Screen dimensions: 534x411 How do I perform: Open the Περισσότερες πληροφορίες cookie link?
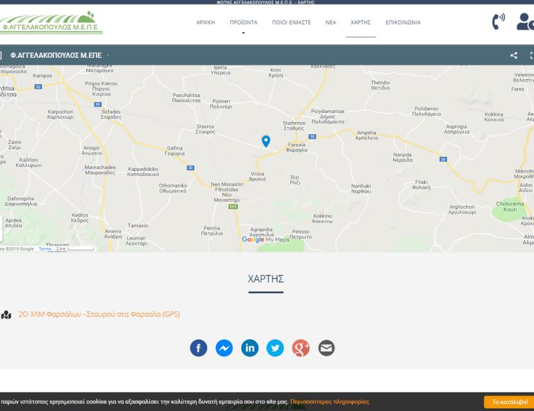pyautogui.click(x=329, y=402)
